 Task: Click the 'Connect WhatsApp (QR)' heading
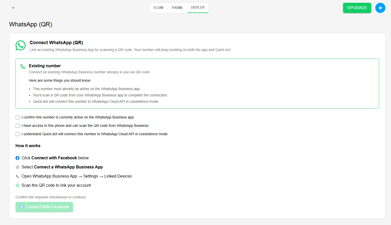(56, 43)
